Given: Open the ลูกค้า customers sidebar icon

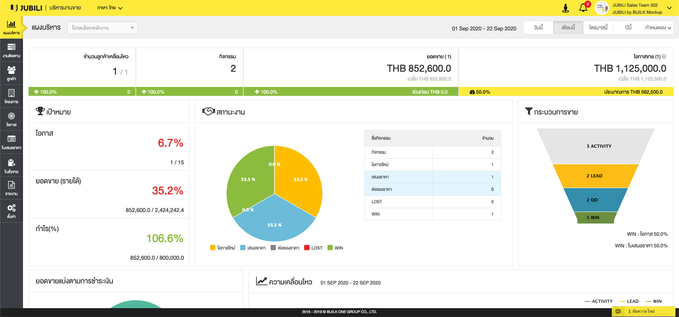Looking at the screenshot, I should point(11,73).
